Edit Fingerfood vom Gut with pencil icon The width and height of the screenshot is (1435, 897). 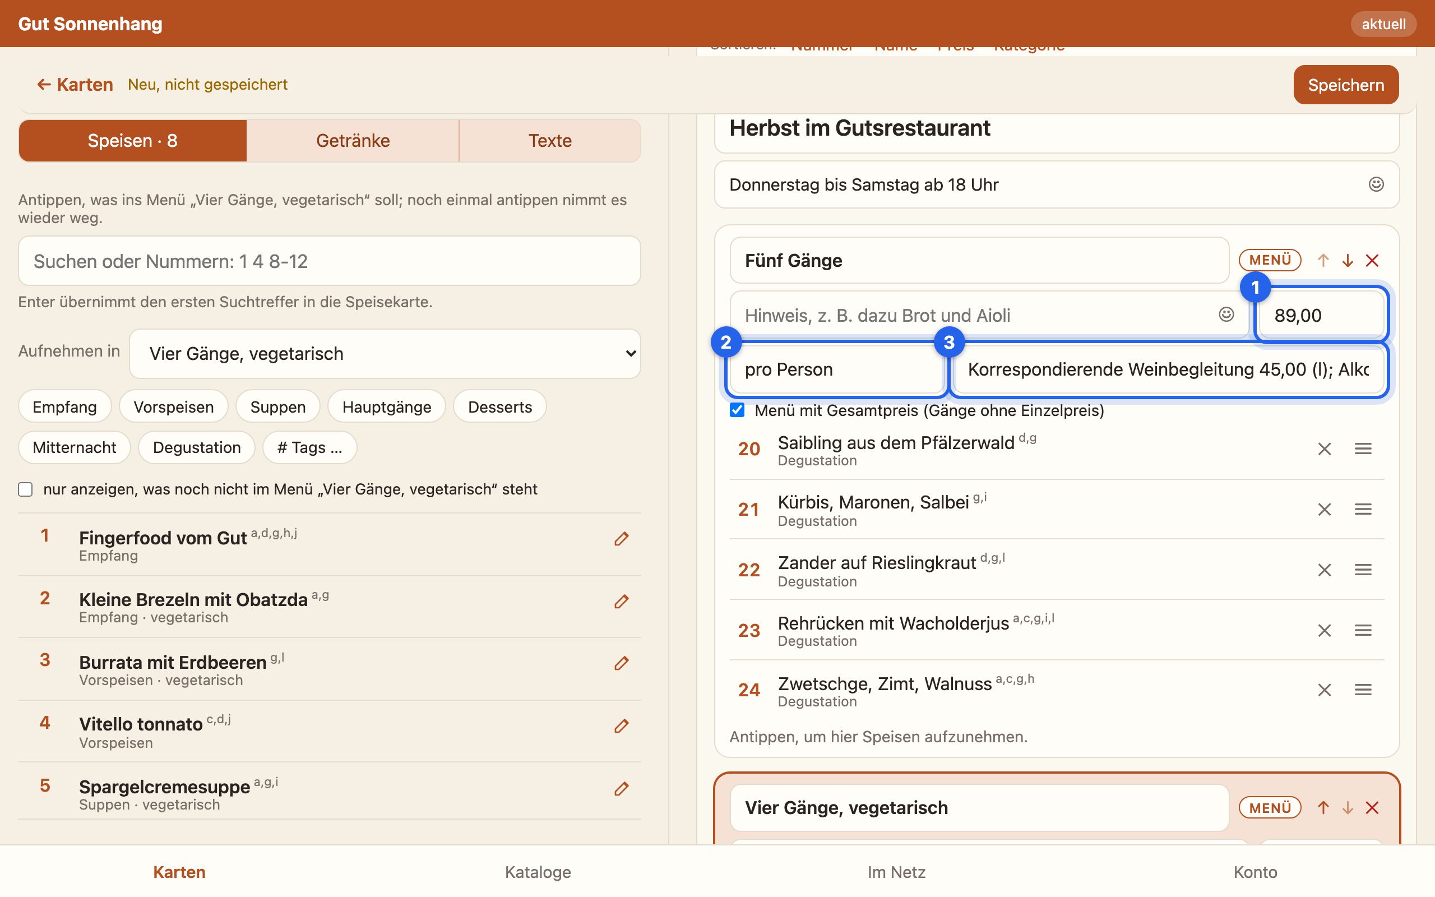point(621,539)
